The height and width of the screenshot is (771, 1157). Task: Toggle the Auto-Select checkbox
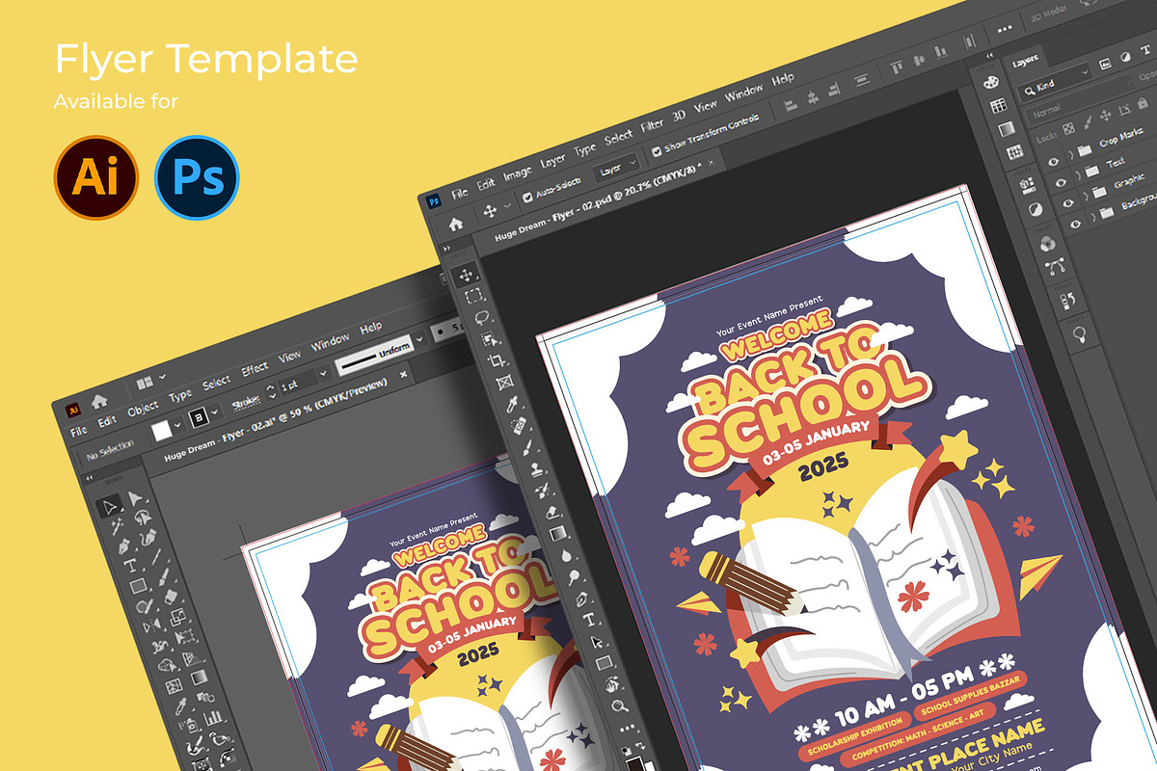click(526, 197)
